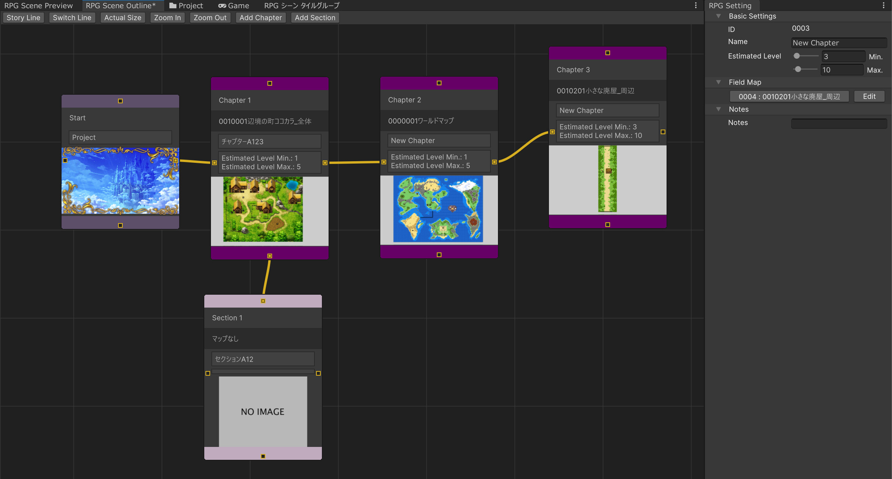Image resolution: width=892 pixels, height=479 pixels.
Task: Collapse the Notes section
Action: (718, 109)
